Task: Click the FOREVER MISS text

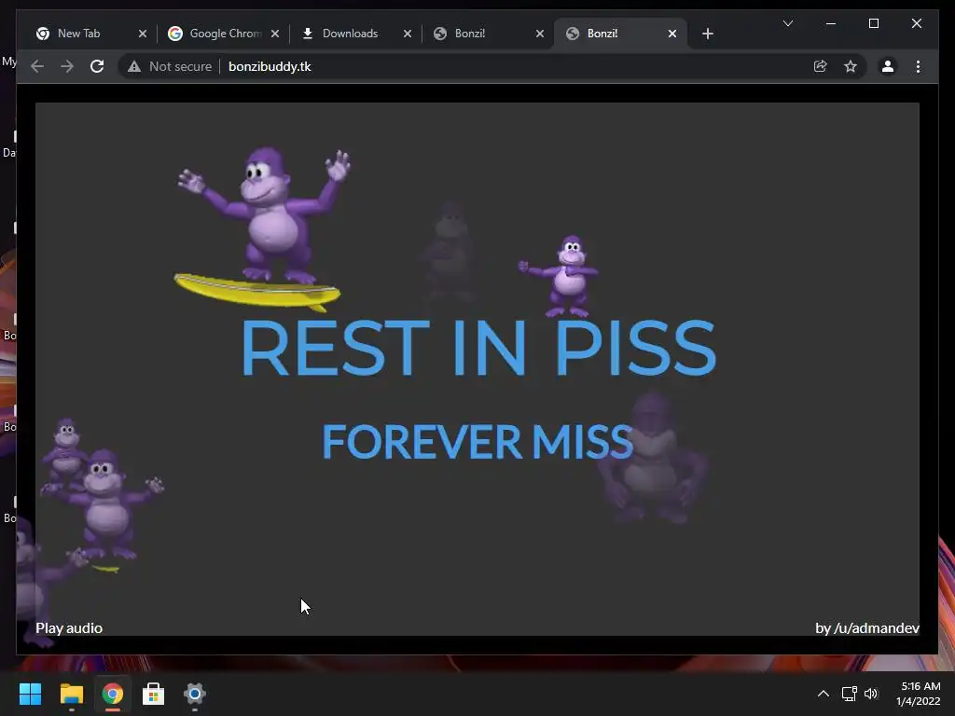Action: click(477, 441)
